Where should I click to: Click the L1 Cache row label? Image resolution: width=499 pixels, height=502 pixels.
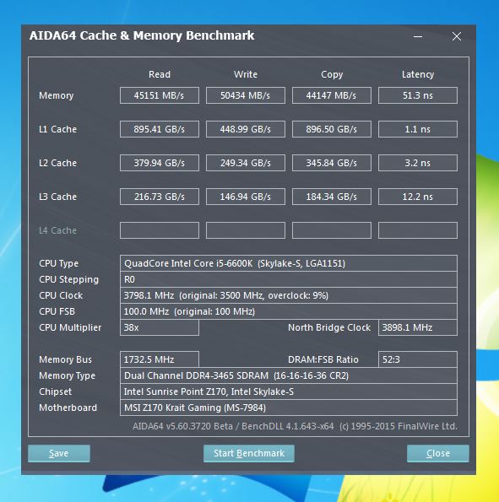pos(57,129)
